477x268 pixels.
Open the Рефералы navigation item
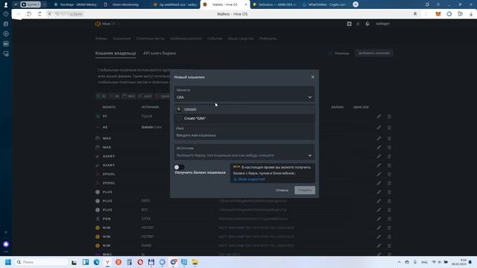tap(268, 39)
